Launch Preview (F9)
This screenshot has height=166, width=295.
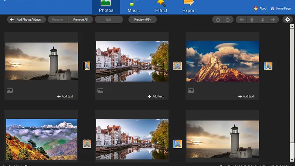point(142,20)
